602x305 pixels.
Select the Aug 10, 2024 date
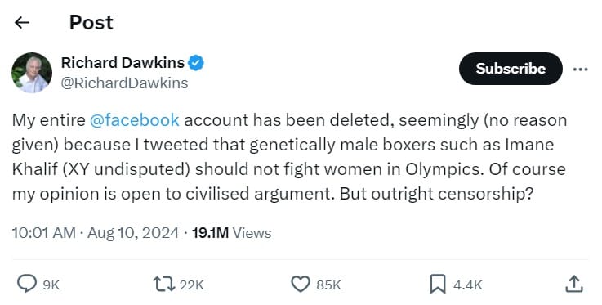(x=133, y=233)
